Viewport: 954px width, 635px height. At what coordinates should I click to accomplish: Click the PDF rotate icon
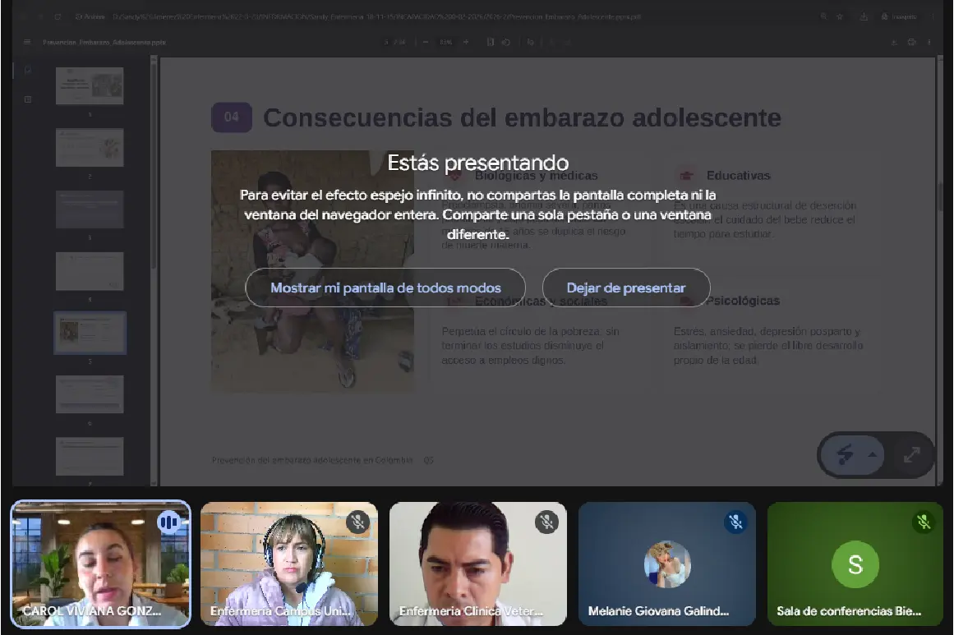tap(505, 43)
